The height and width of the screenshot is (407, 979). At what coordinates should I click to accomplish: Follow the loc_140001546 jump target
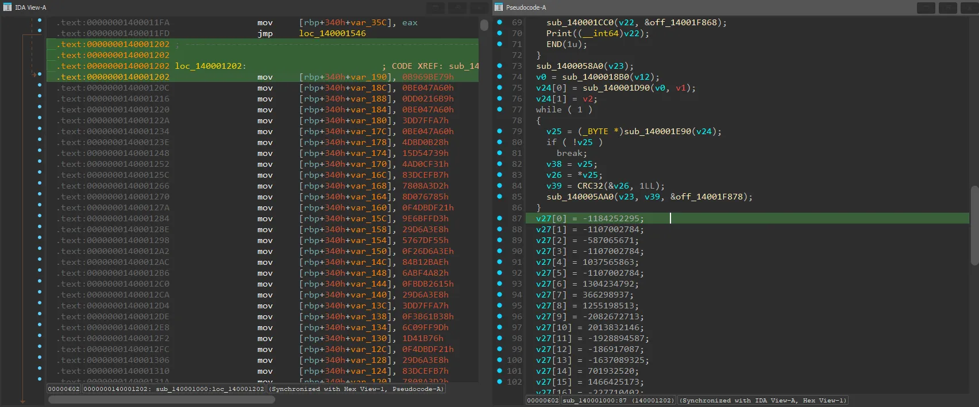332,33
